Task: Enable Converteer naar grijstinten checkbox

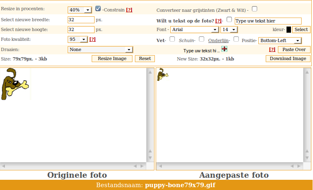Action: (254, 9)
